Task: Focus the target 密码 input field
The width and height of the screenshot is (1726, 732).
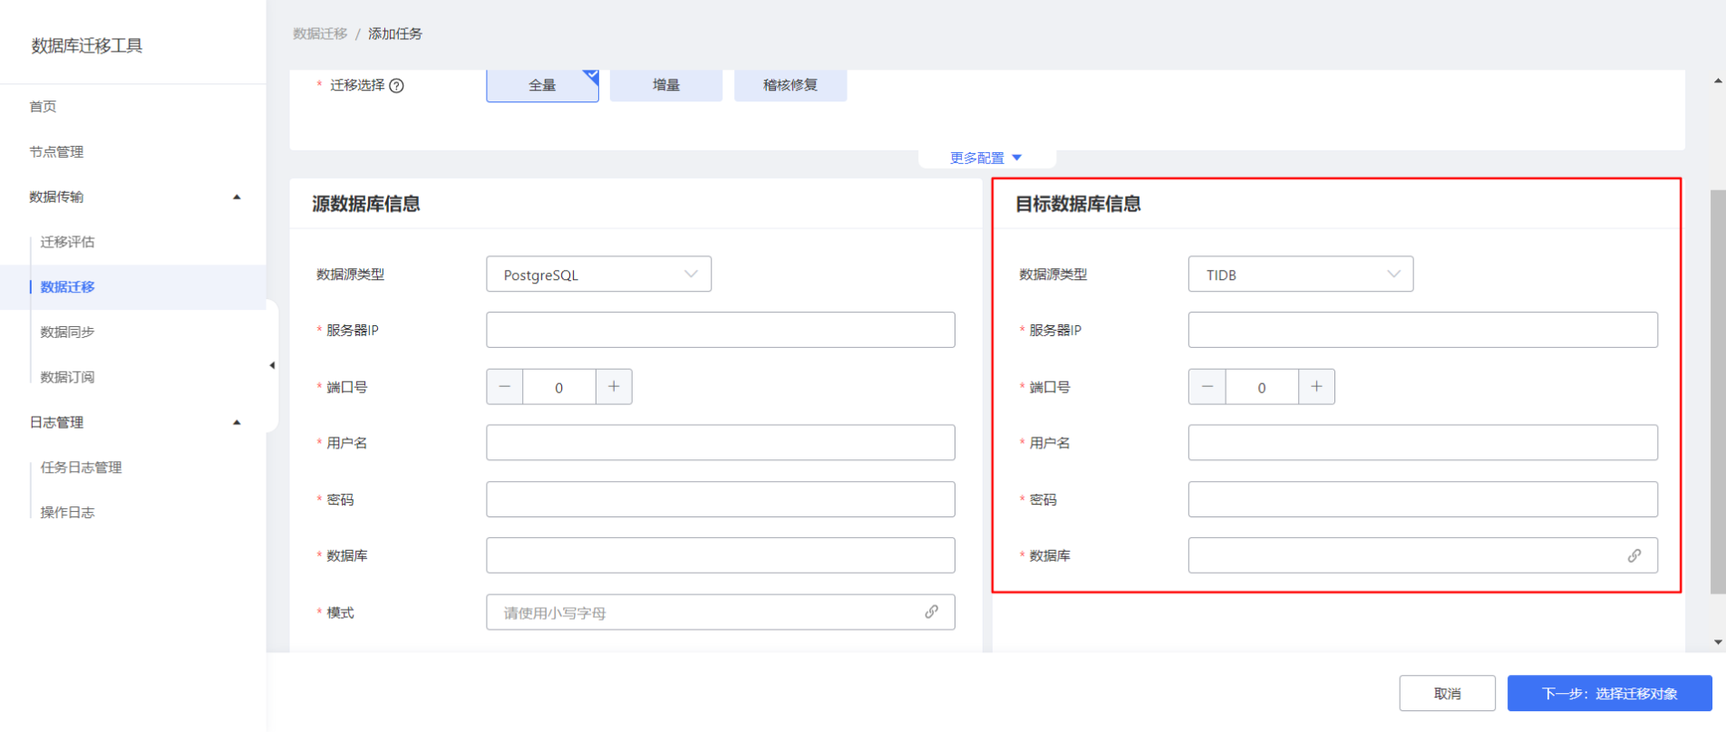Action: pyautogui.click(x=1423, y=499)
